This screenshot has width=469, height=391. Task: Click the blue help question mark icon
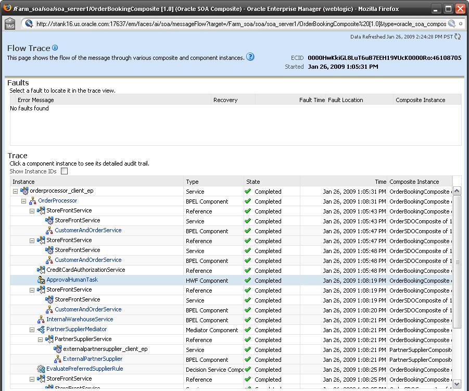(250, 57)
